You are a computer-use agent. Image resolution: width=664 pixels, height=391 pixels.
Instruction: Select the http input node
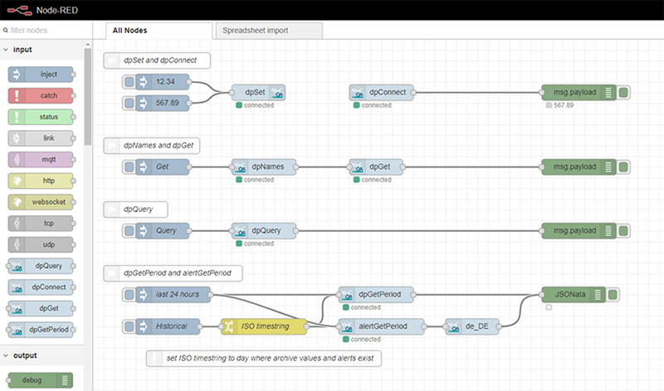pyautogui.click(x=41, y=181)
